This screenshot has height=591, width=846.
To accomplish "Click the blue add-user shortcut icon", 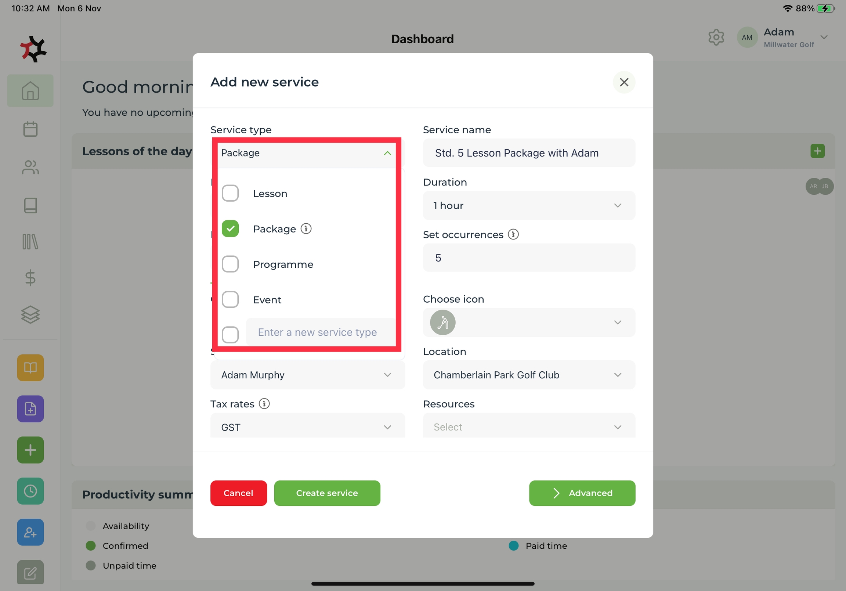I will (x=30, y=532).
